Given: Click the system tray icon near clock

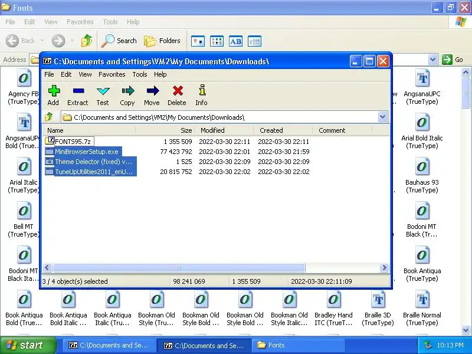Looking at the screenshot, I should click(x=427, y=345).
